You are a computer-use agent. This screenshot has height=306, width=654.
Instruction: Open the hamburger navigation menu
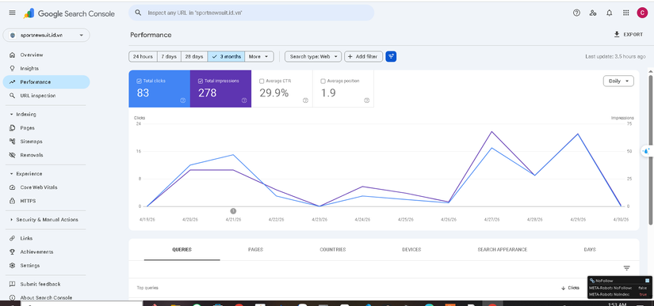point(12,13)
